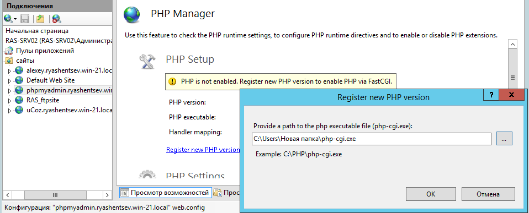Expand the uCoz.ryashentsev site node
This screenshot has width=529, height=213.
point(9,111)
